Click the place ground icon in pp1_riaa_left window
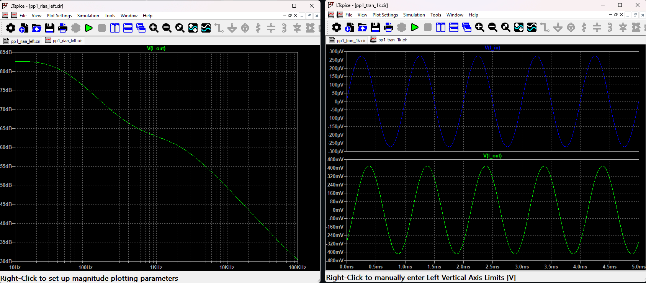 pyautogui.click(x=232, y=28)
